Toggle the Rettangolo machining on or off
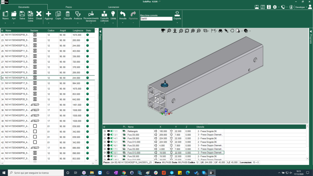This screenshot has width=313, height=176. 112,131
